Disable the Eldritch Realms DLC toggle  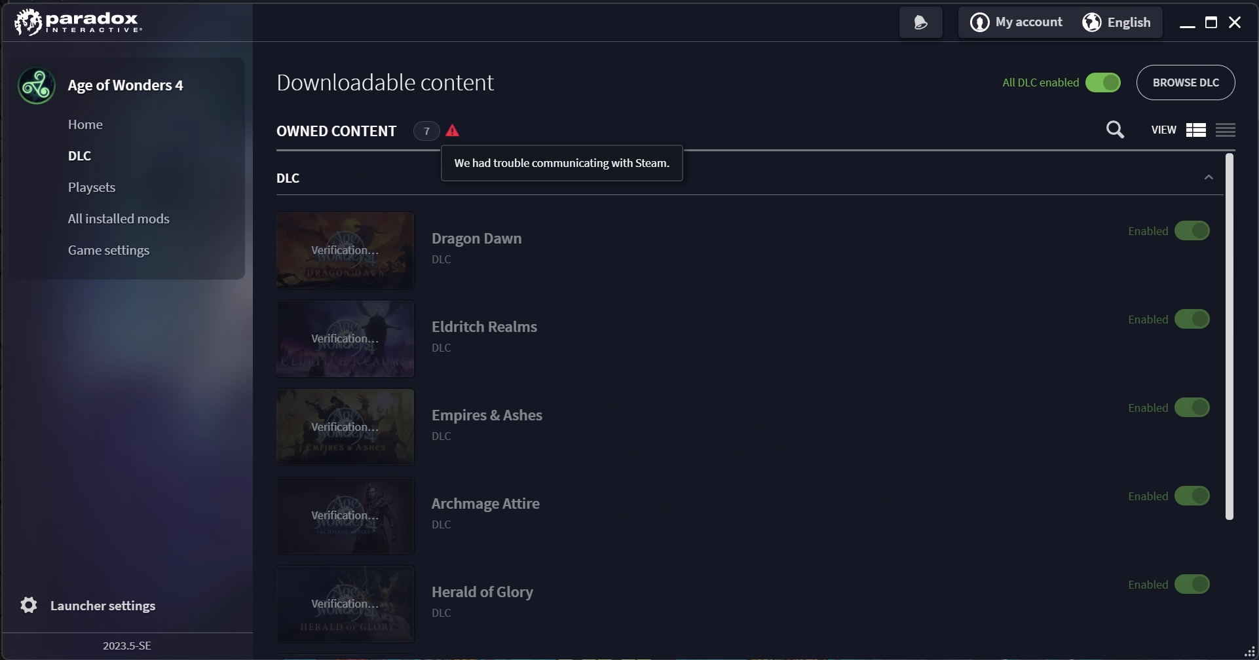(1192, 319)
